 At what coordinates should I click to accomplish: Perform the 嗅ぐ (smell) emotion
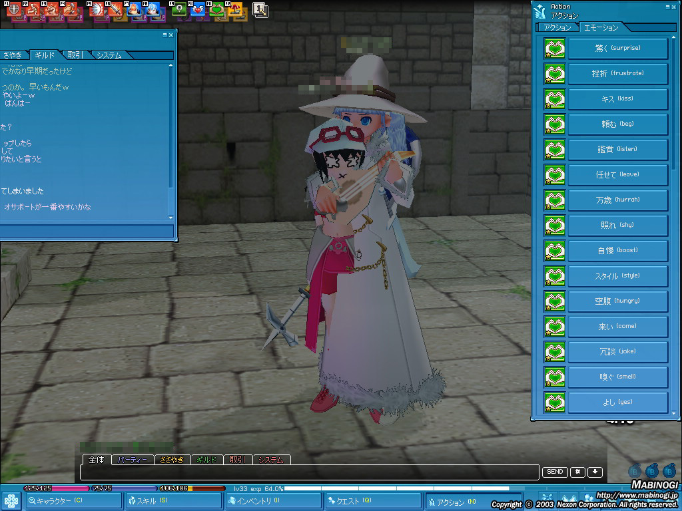point(618,377)
